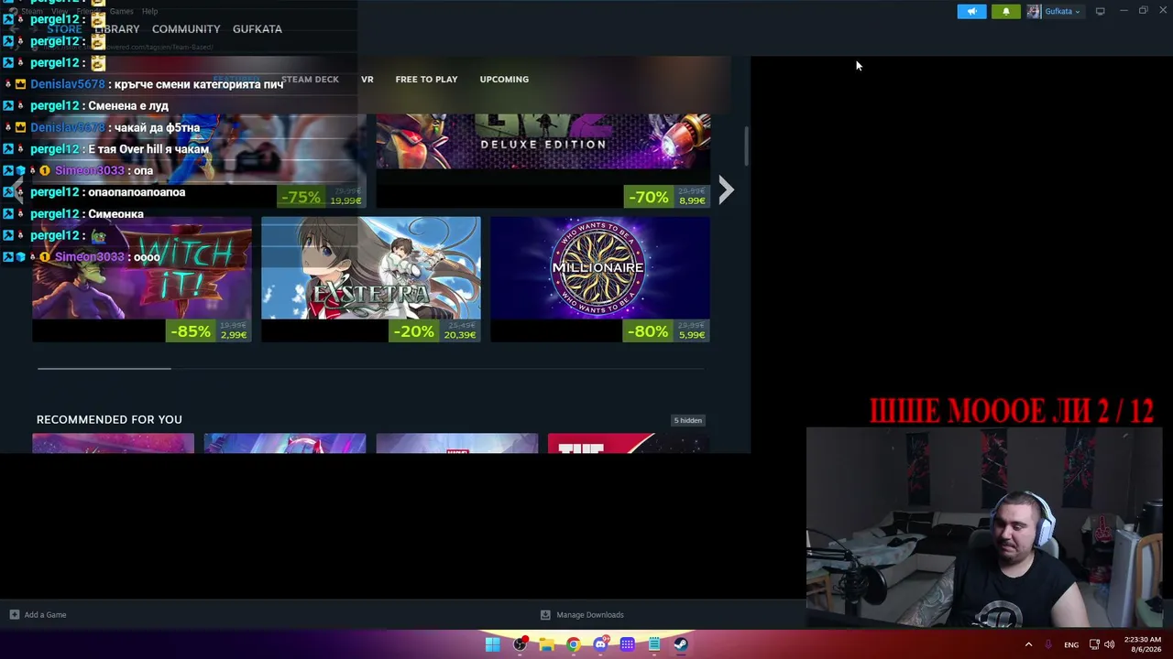Switch Steam to Big Picture mode

tap(1100, 11)
